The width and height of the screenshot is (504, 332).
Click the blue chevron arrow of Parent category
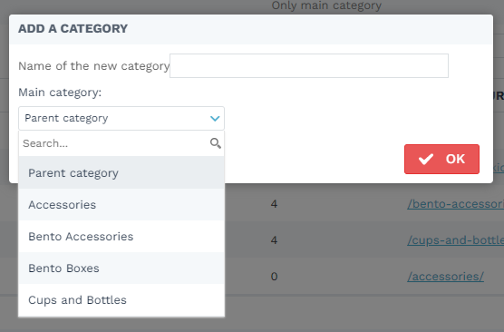tap(215, 119)
